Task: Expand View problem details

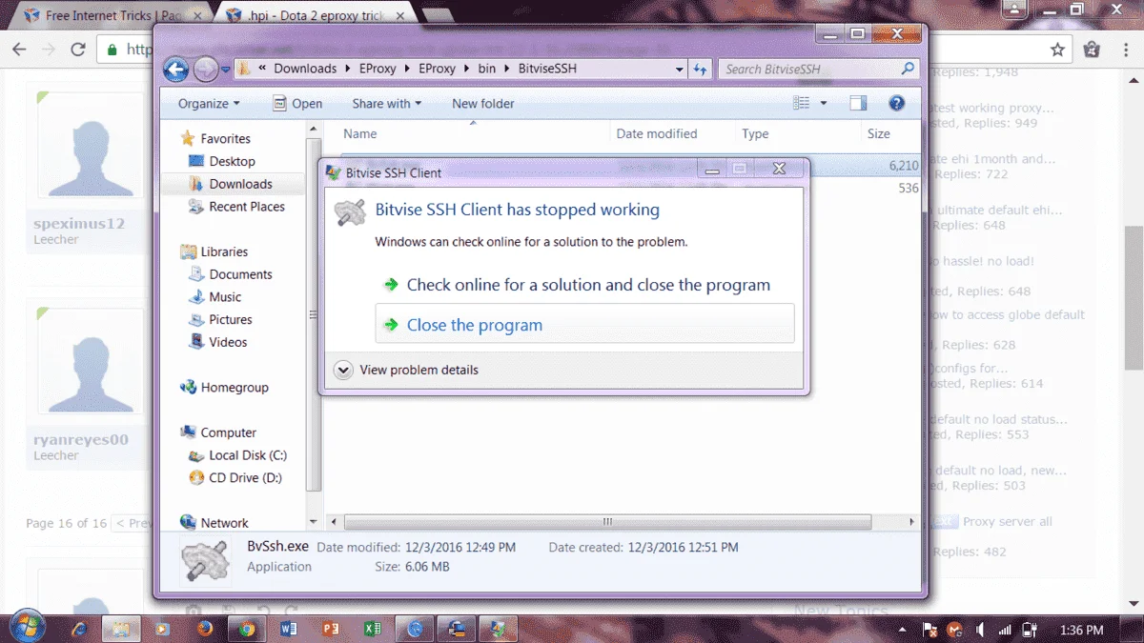Action: point(407,370)
